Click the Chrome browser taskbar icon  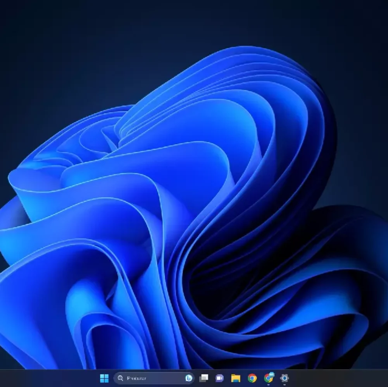[251, 378]
